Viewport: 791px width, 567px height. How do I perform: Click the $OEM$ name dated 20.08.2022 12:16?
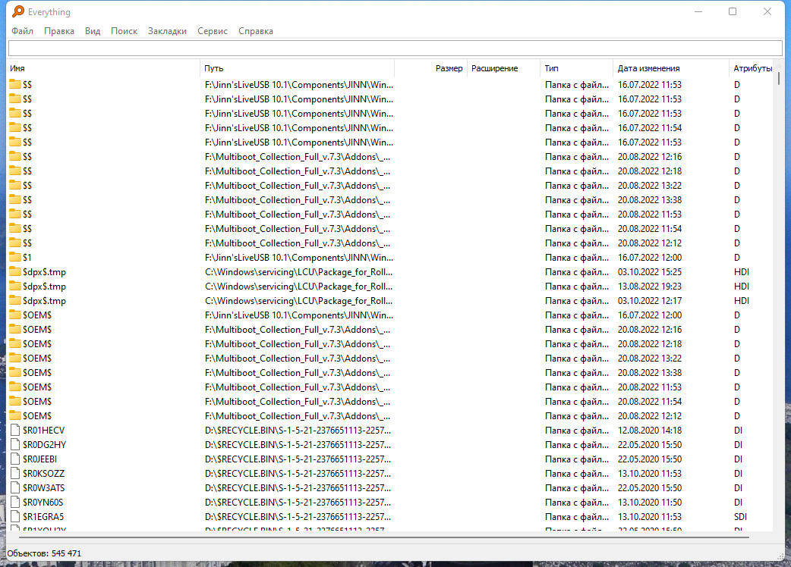pos(37,329)
